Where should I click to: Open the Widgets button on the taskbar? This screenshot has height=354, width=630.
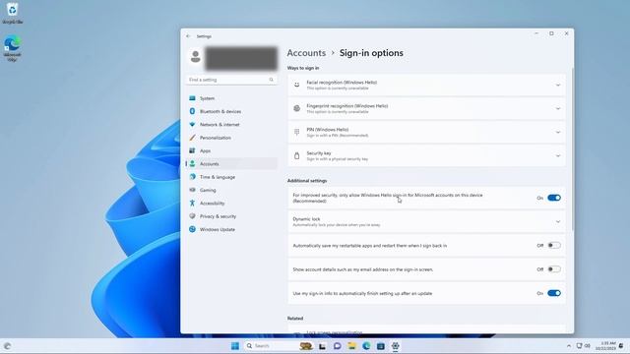coord(7,346)
